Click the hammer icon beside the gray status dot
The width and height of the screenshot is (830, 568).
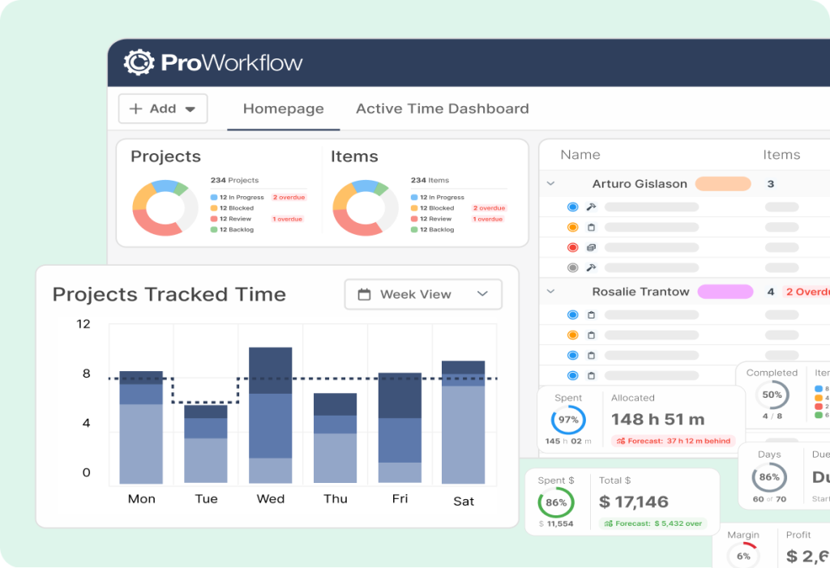coord(592,268)
